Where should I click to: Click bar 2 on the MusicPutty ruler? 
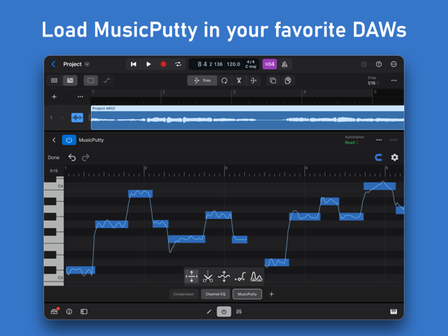[x=145, y=168]
